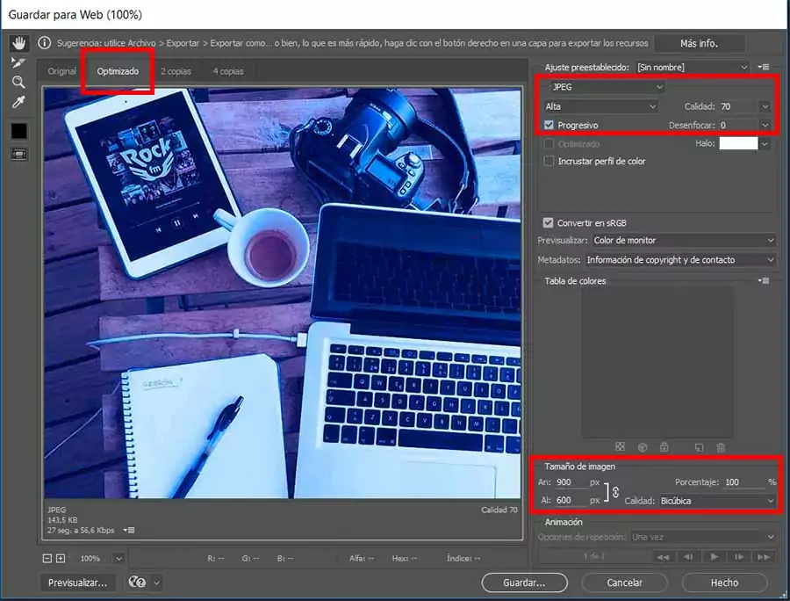Image resolution: width=790 pixels, height=601 pixels.
Task: Click the white Halo color swatch
Action: tap(738, 143)
